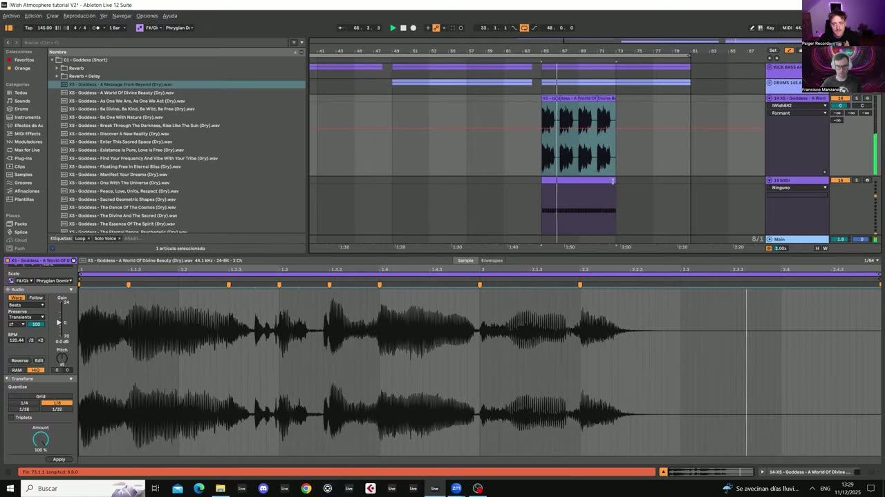Open the Beats warp mode dropdown
This screenshot has width=885, height=497.
click(x=26, y=304)
